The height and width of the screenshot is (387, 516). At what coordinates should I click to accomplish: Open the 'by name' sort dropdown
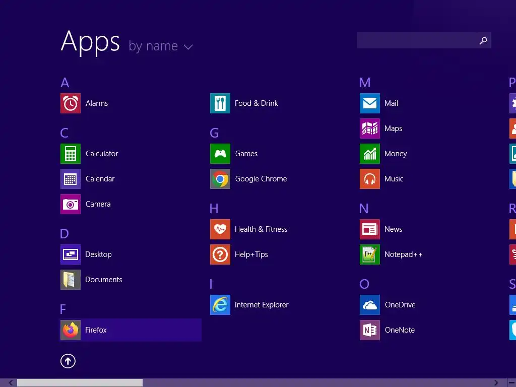pos(161,46)
